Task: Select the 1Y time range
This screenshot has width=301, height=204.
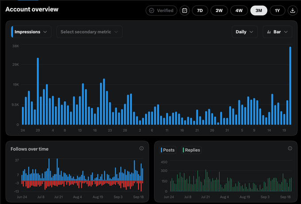Action: click(x=278, y=11)
